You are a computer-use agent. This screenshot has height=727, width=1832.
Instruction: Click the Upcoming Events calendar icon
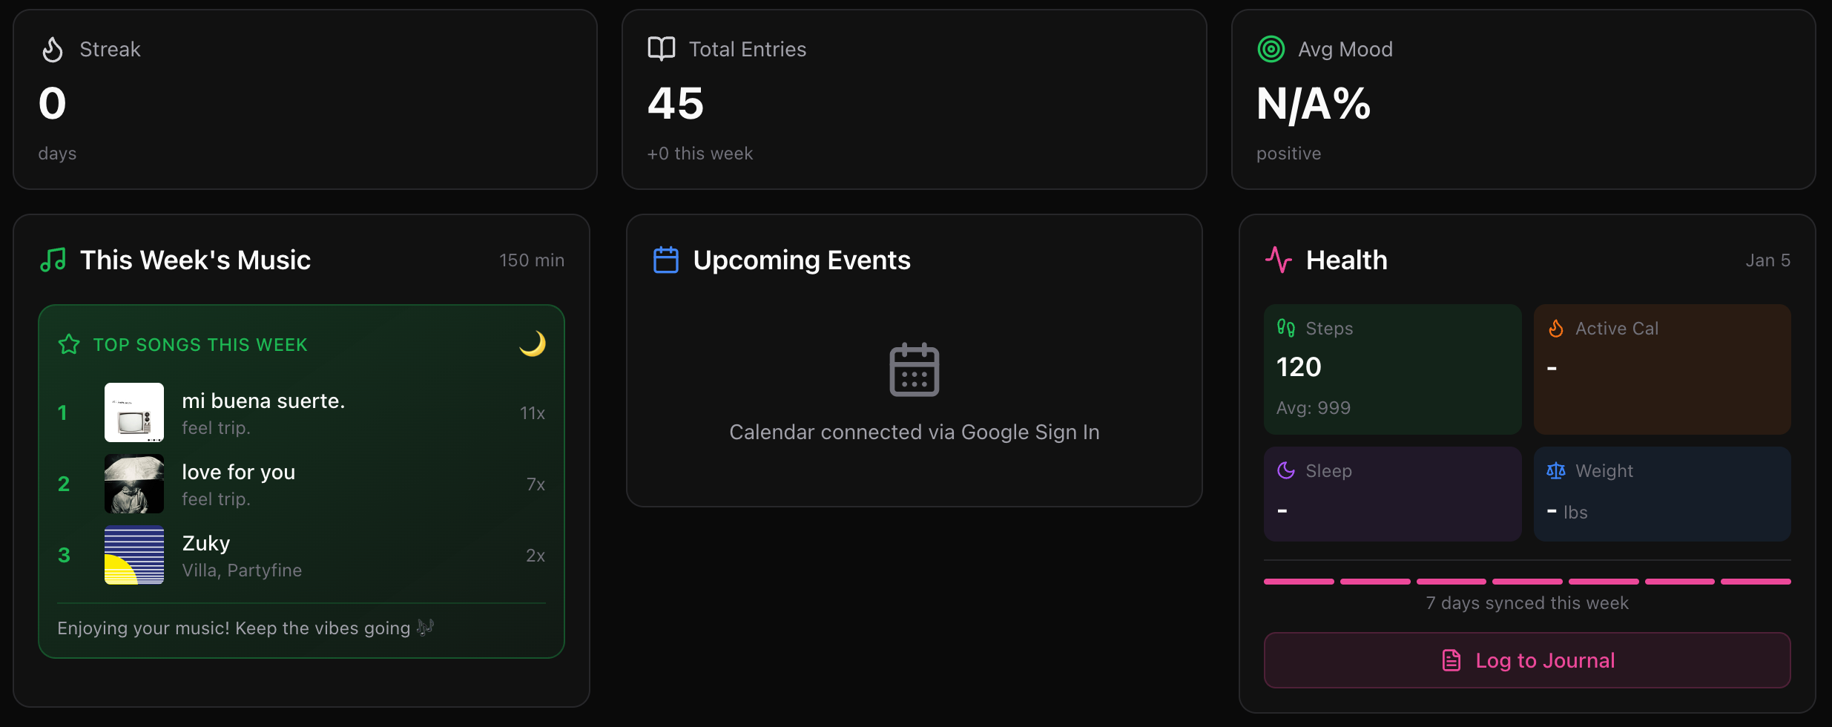coord(665,260)
